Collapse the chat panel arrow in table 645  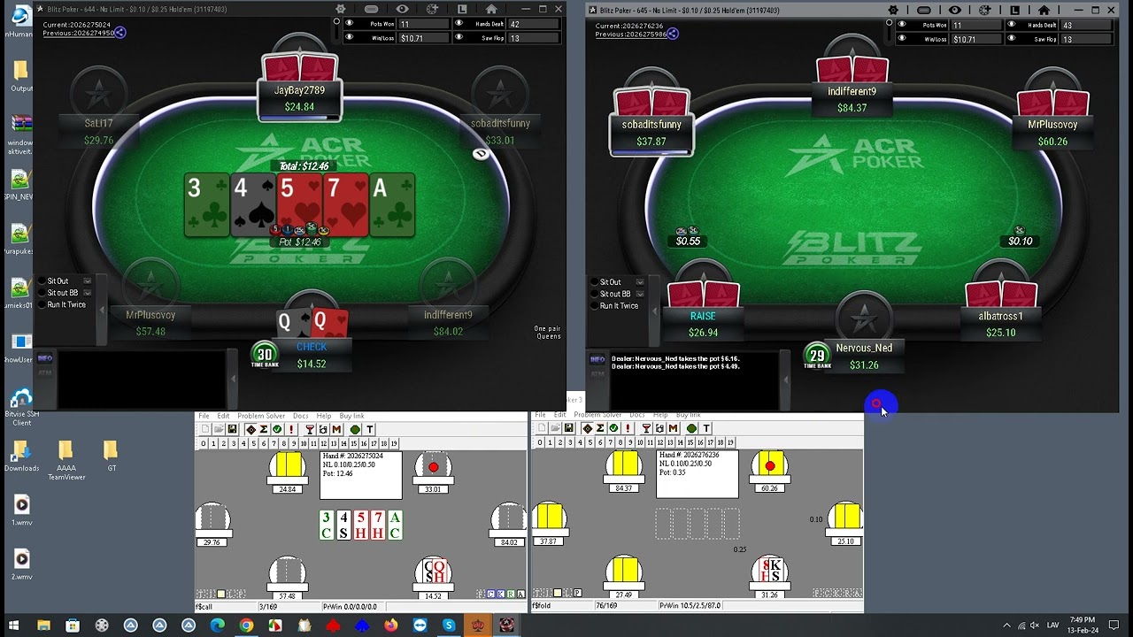pyautogui.click(x=785, y=380)
